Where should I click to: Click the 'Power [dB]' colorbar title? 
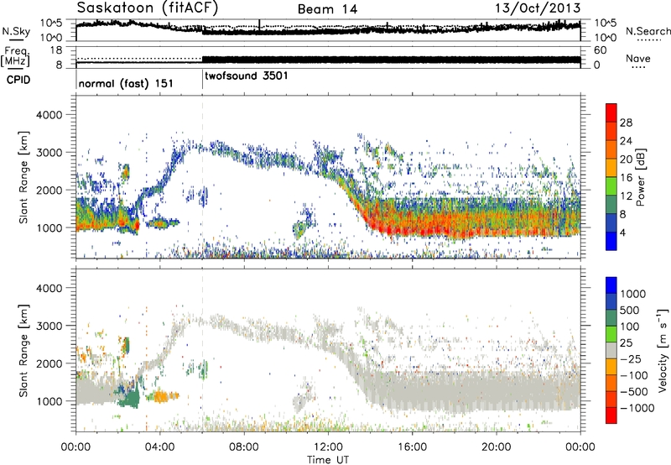pyautogui.click(x=640, y=177)
